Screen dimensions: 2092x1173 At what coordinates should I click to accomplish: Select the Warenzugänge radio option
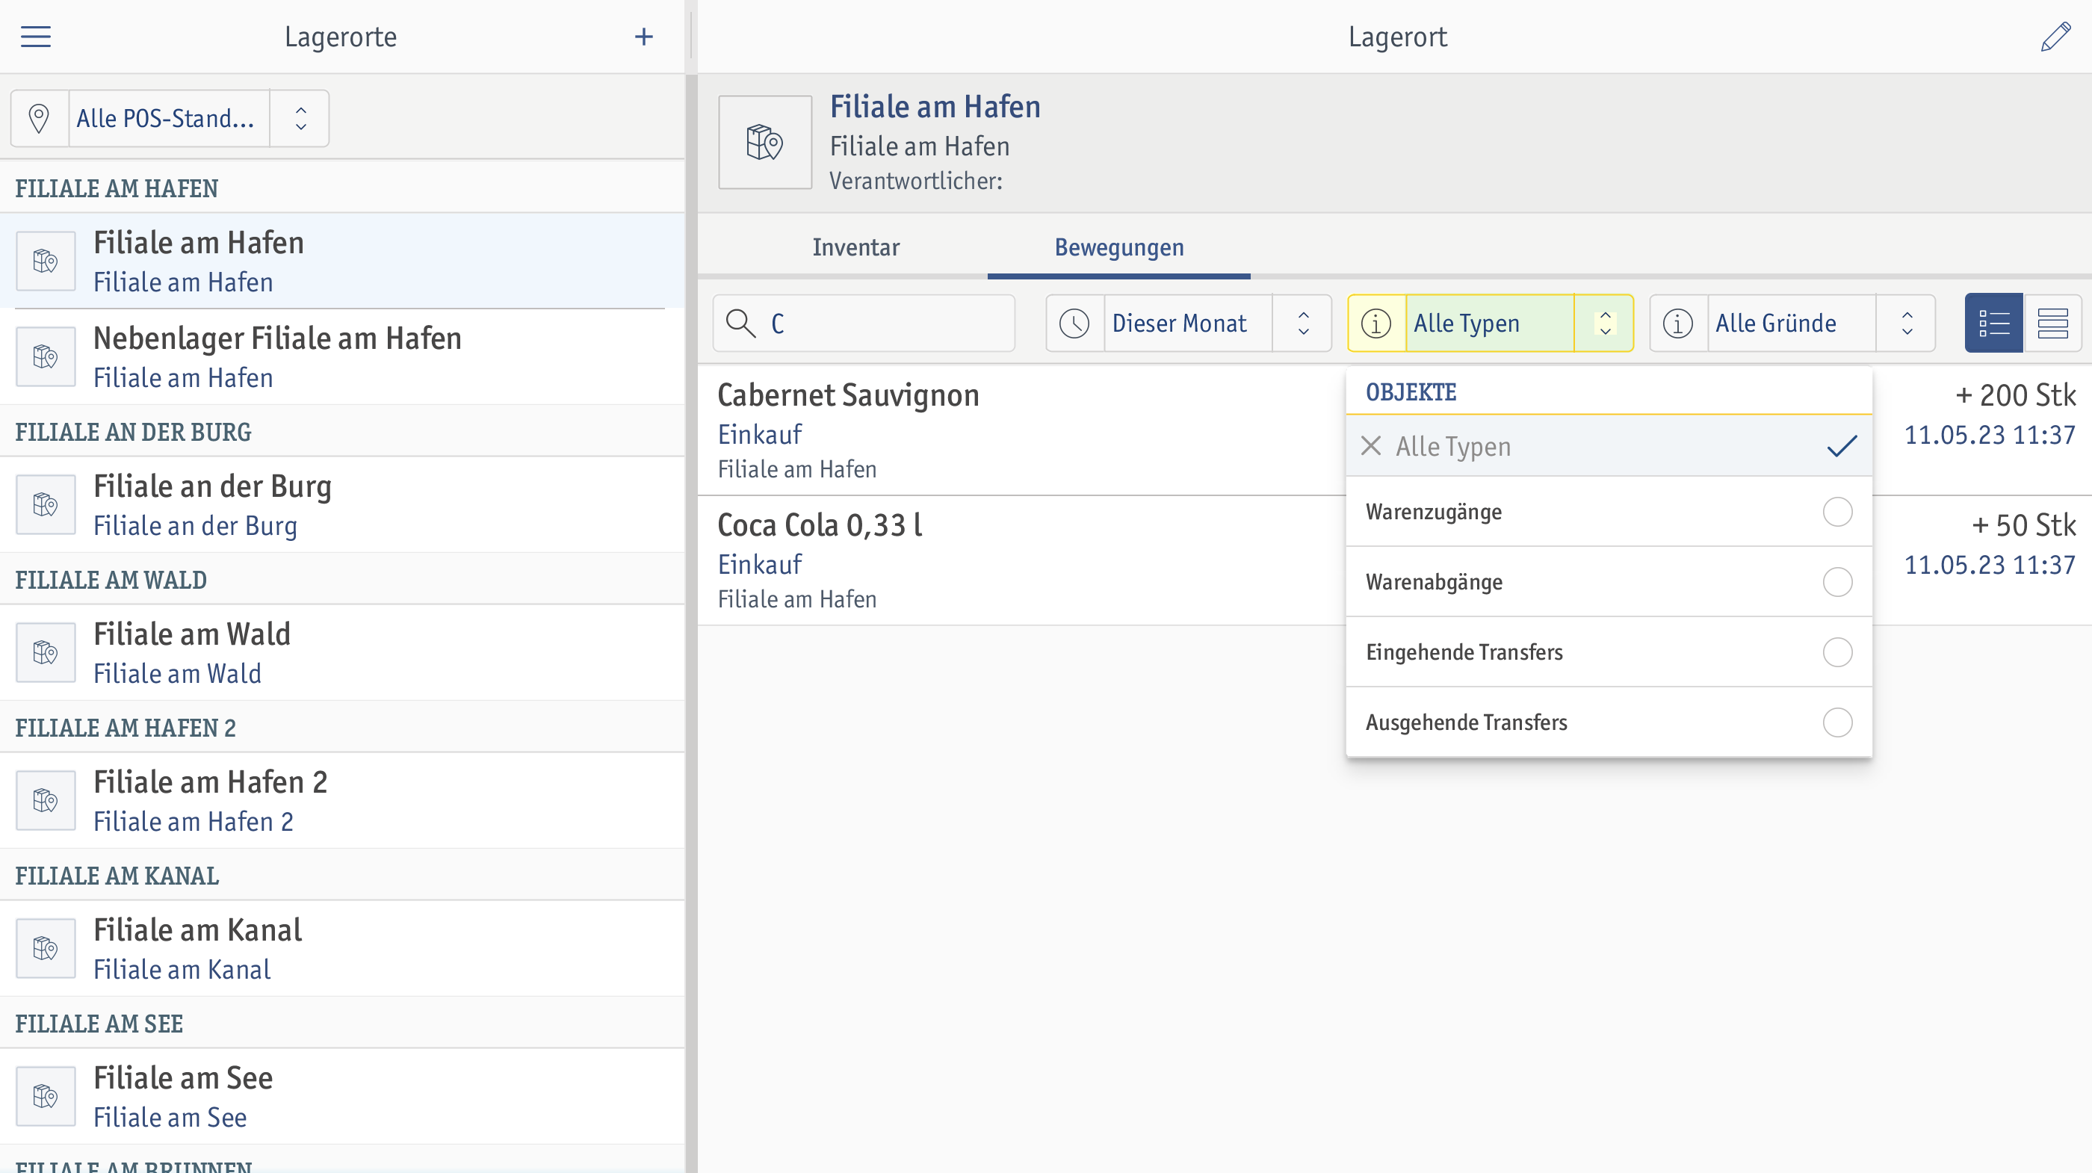[1837, 512]
